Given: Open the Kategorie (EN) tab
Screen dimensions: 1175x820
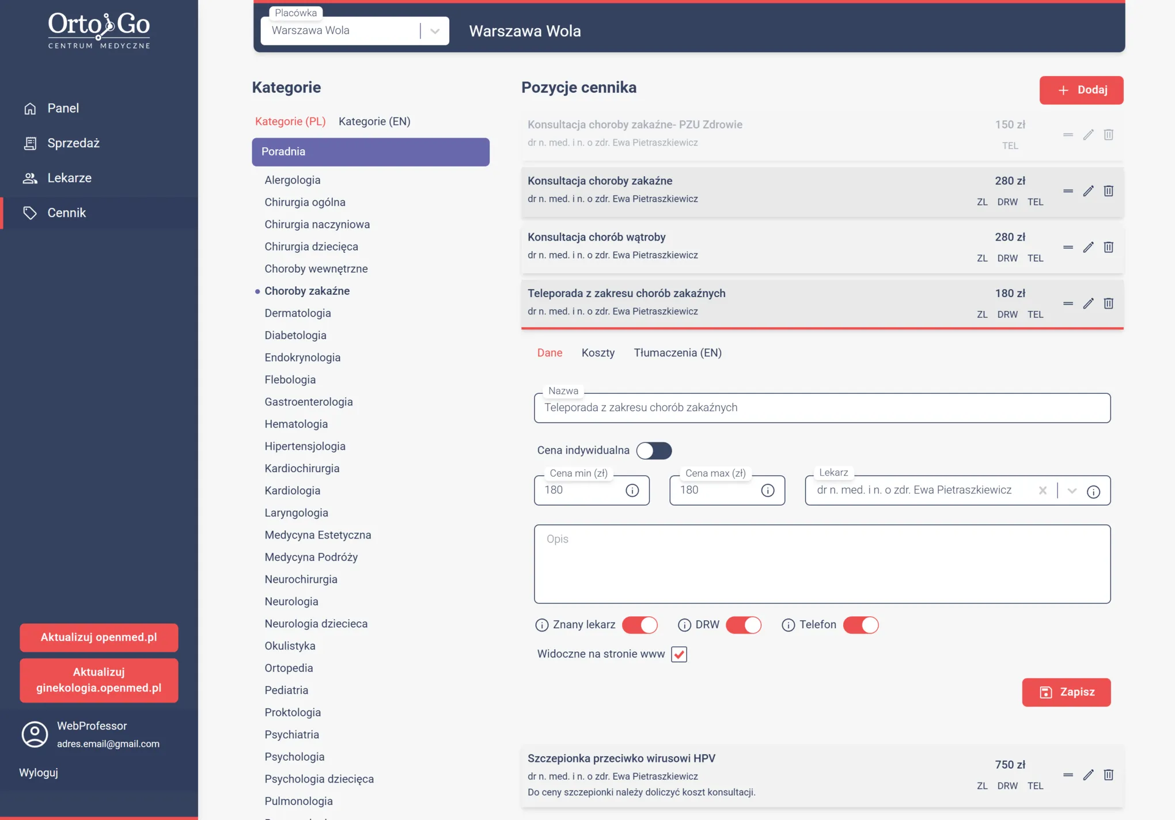Looking at the screenshot, I should 374,122.
